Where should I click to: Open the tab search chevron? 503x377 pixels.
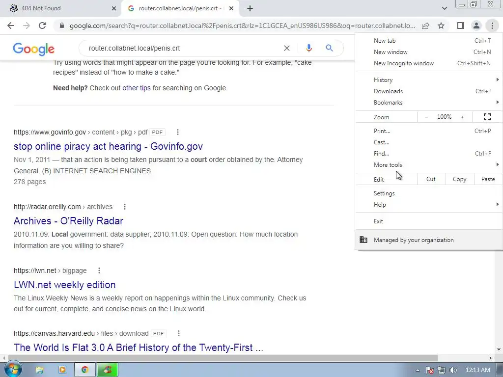click(x=444, y=8)
